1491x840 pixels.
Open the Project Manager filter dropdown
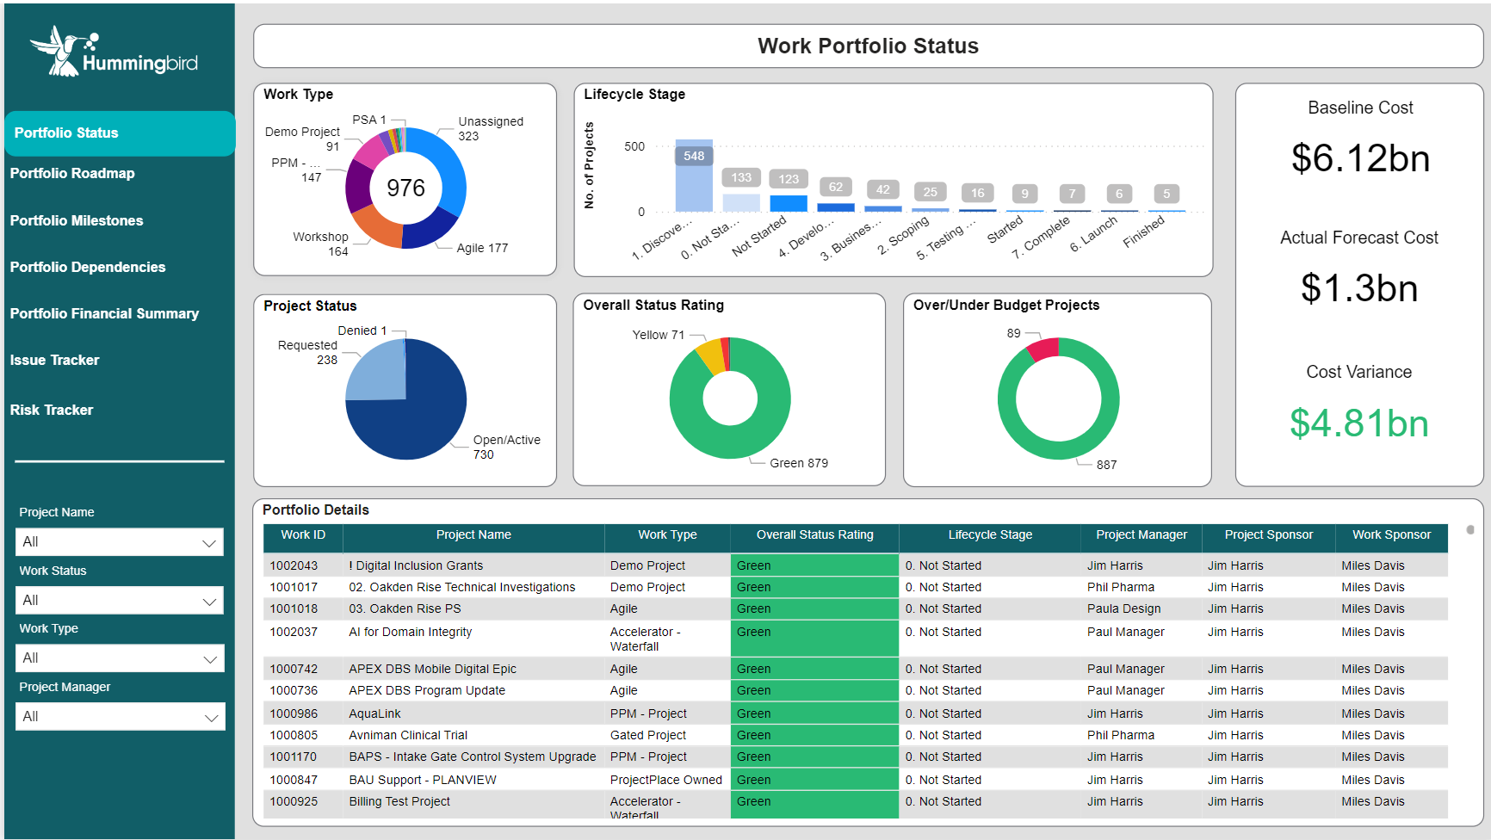click(x=120, y=716)
